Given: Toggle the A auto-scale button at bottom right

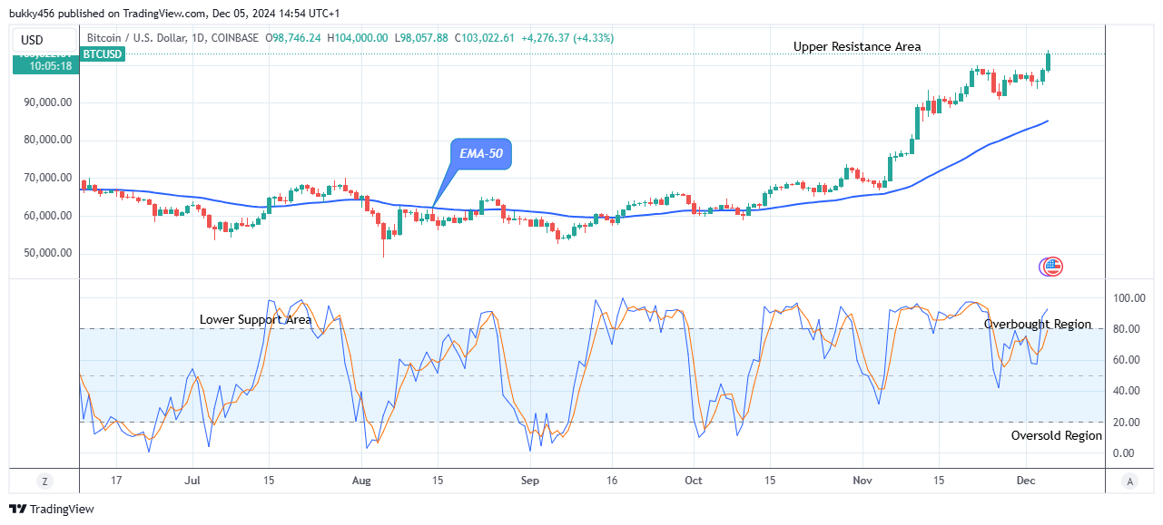Looking at the screenshot, I should tap(1129, 481).
